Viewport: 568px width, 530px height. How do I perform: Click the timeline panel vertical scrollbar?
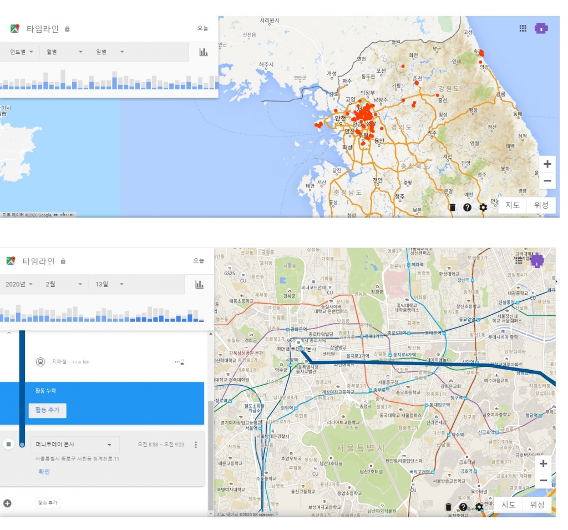pyautogui.click(x=211, y=455)
